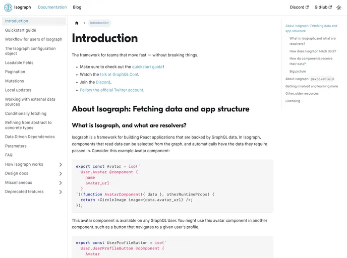
Task: Open the GitHub external link in navbar
Action: (x=323, y=7)
